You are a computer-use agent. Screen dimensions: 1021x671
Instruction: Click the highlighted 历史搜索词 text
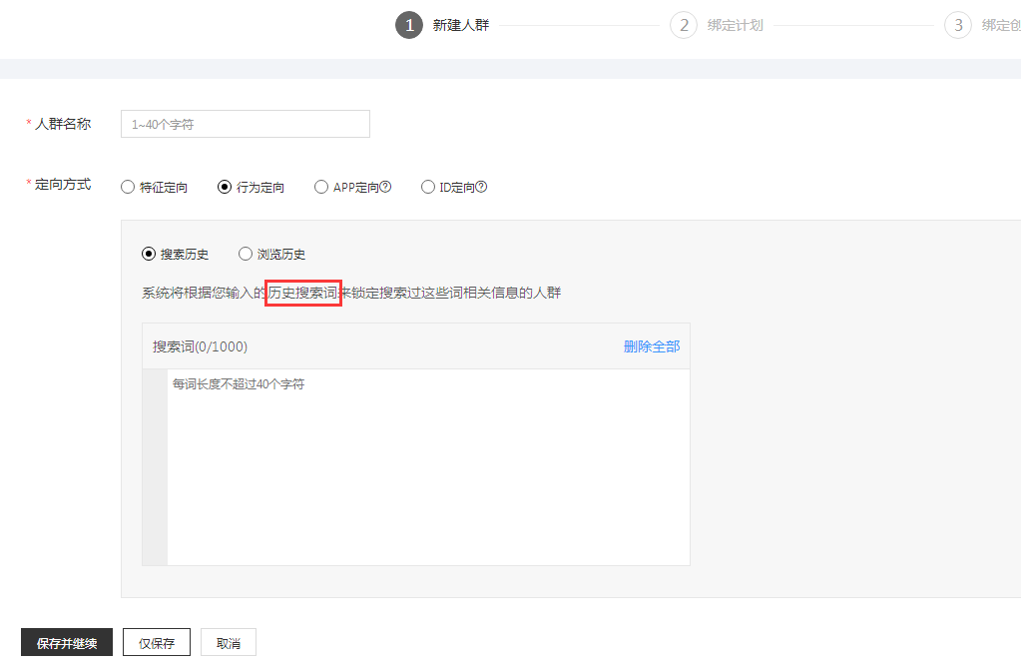[x=303, y=293]
